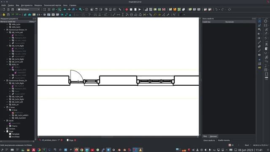Click the TechDraw active view camera icon
The image size is (270, 152).
[30, 15]
